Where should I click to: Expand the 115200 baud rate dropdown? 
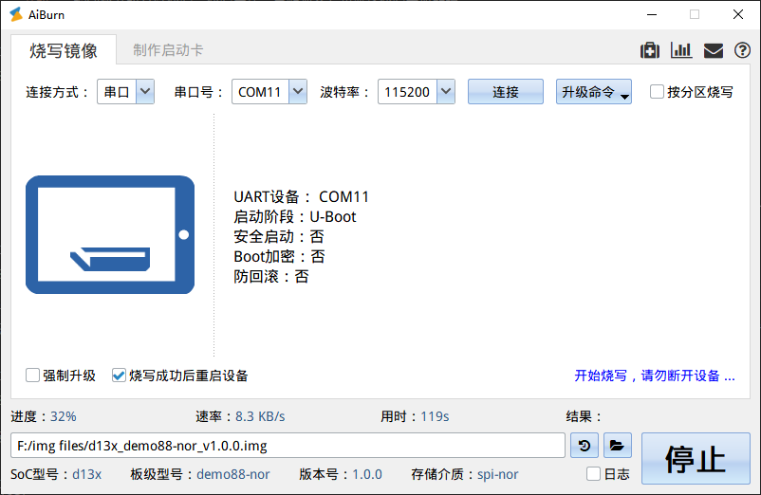click(445, 92)
